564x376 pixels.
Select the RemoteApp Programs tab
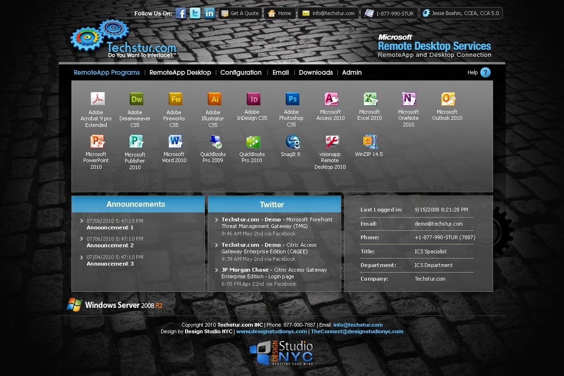(107, 72)
